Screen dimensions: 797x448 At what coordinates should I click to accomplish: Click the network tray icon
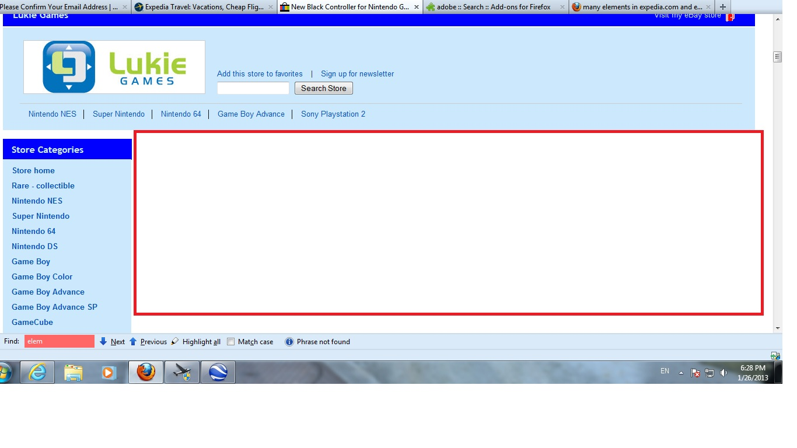point(709,373)
